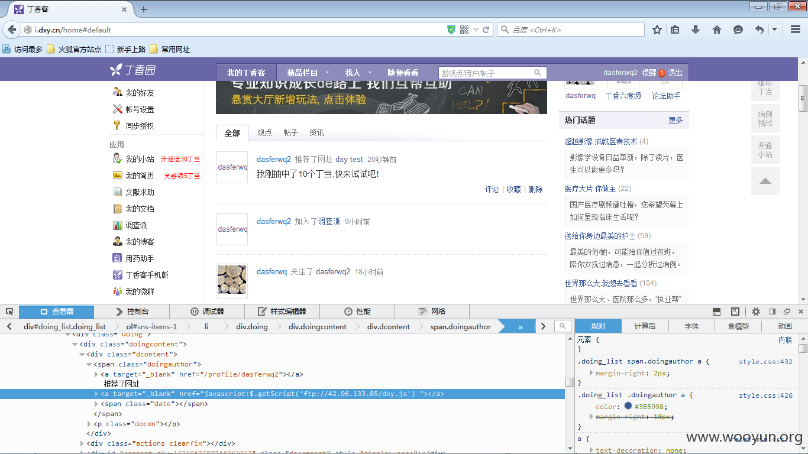
Task: Open the 性能 performance tab
Action: click(357, 312)
